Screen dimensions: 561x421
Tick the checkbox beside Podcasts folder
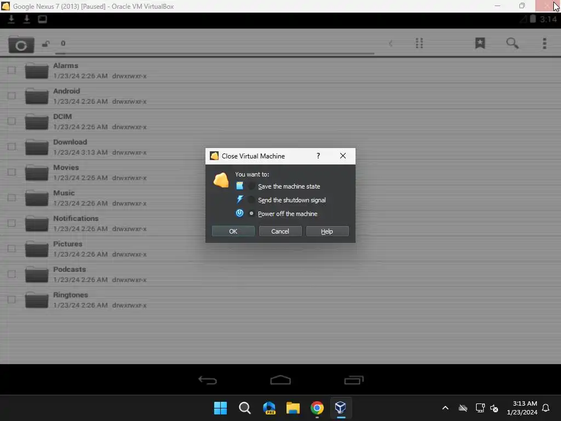click(12, 274)
